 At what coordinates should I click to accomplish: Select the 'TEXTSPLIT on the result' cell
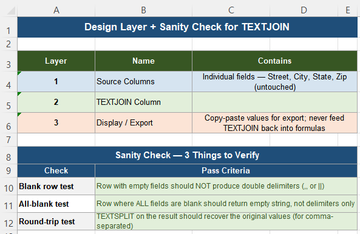tap(226, 221)
